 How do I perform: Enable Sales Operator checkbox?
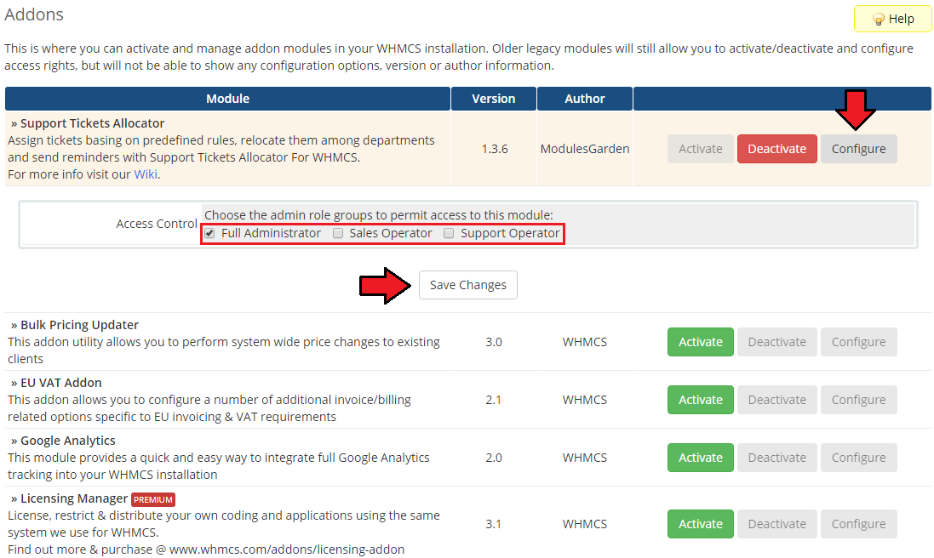click(338, 233)
